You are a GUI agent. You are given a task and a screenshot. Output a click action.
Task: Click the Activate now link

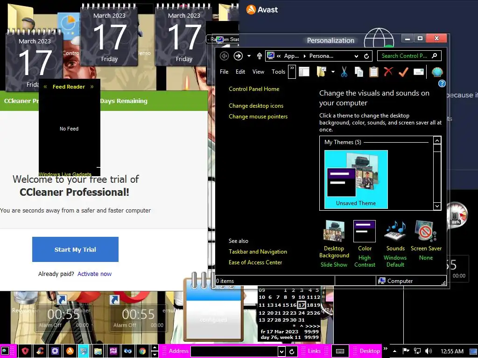[x=94, y=274]
